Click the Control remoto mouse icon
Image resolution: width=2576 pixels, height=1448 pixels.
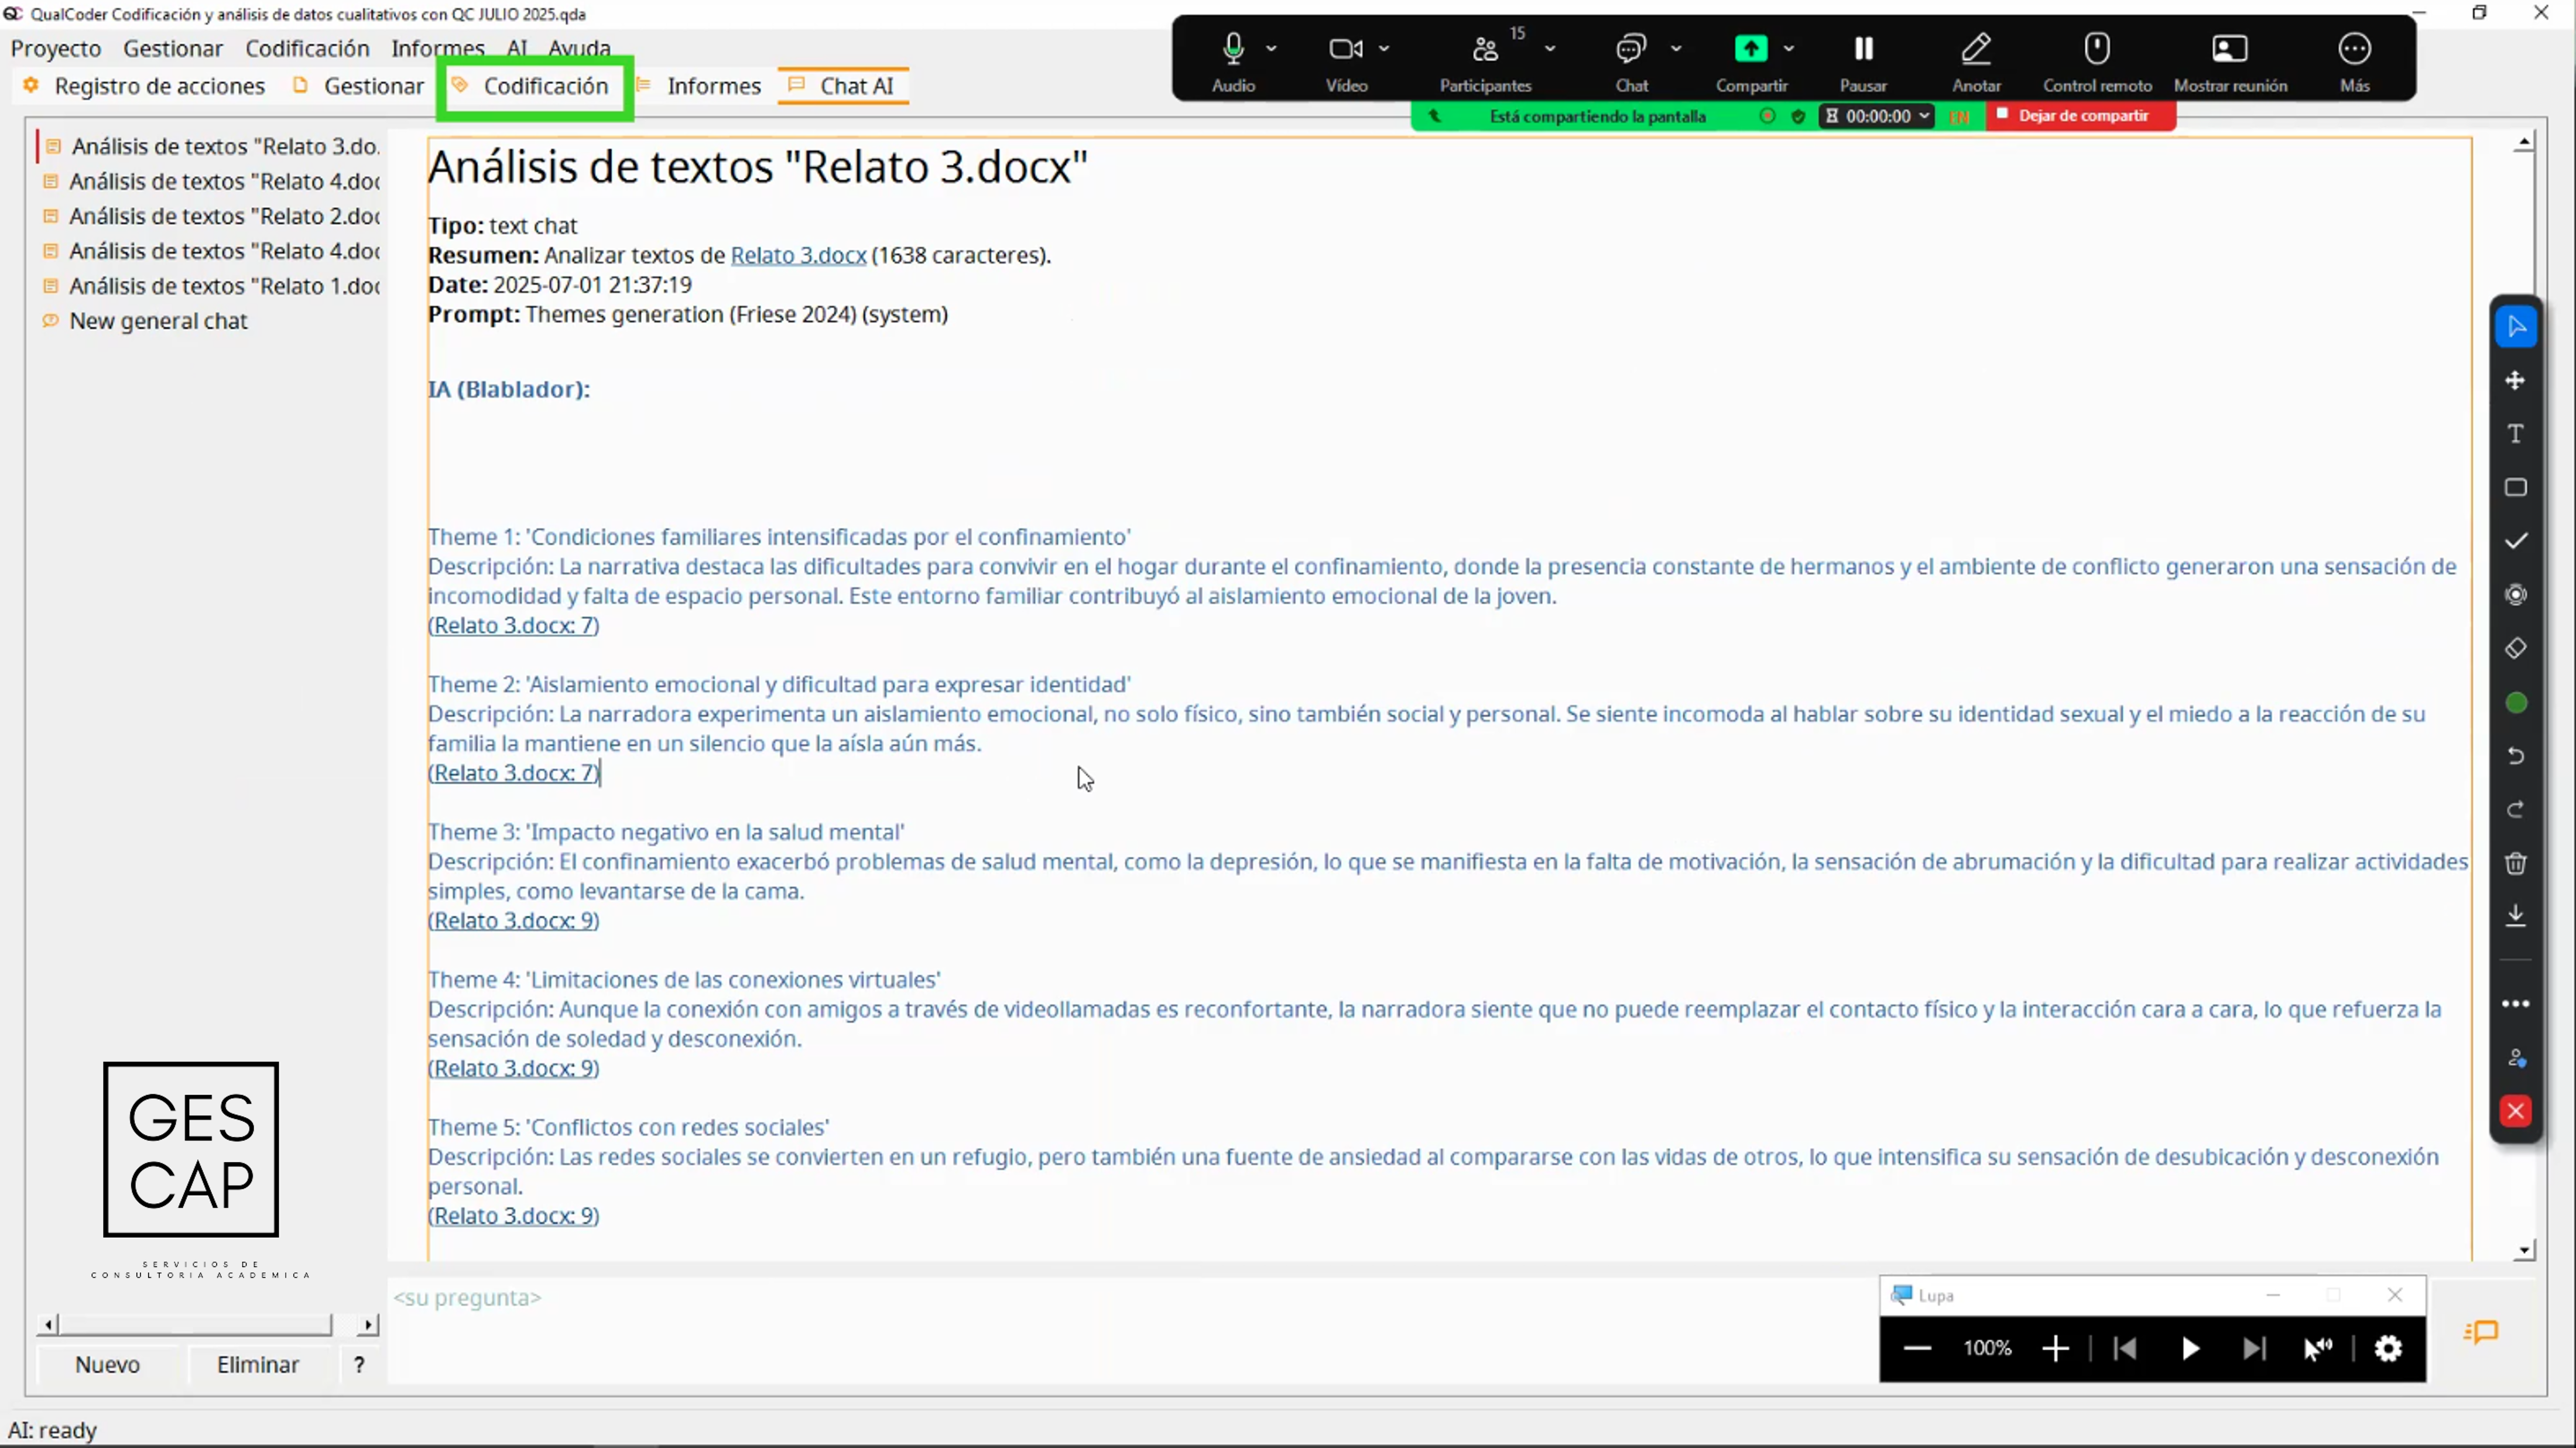click(x=2097, y=48)
